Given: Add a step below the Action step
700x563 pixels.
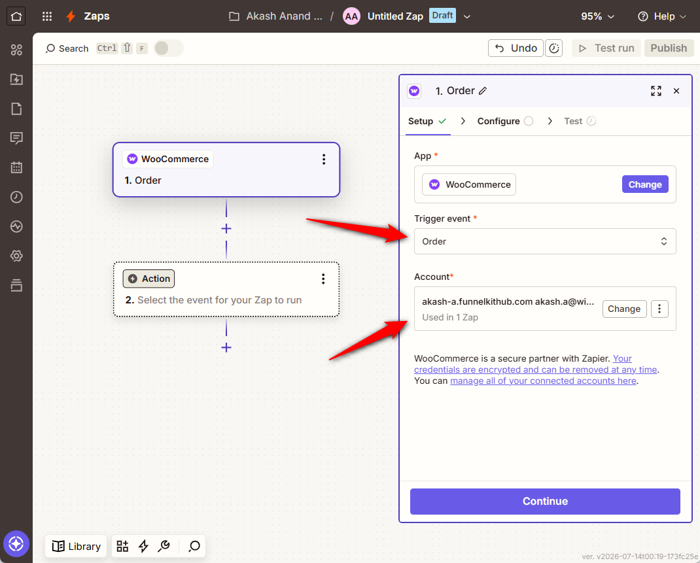Looking at the screenshot, I should (226, 347).
